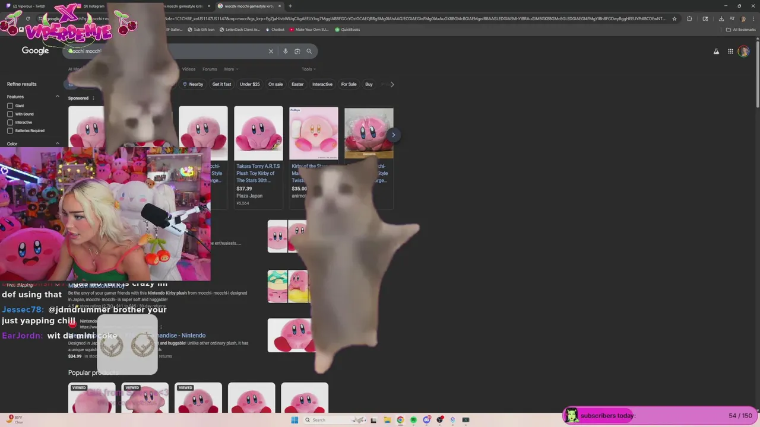Select the On sale chip
This screenshot has height=427, width=760.
click(275, 84)
